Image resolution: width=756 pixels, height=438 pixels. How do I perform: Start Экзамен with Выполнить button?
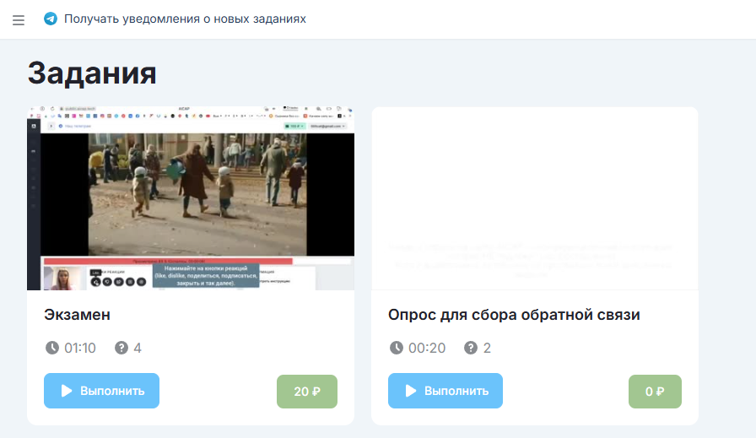point(102,391)
